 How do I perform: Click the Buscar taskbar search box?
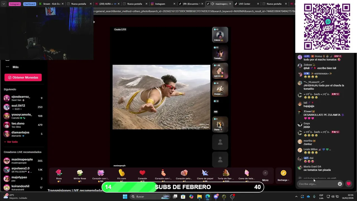coord(150,197)
